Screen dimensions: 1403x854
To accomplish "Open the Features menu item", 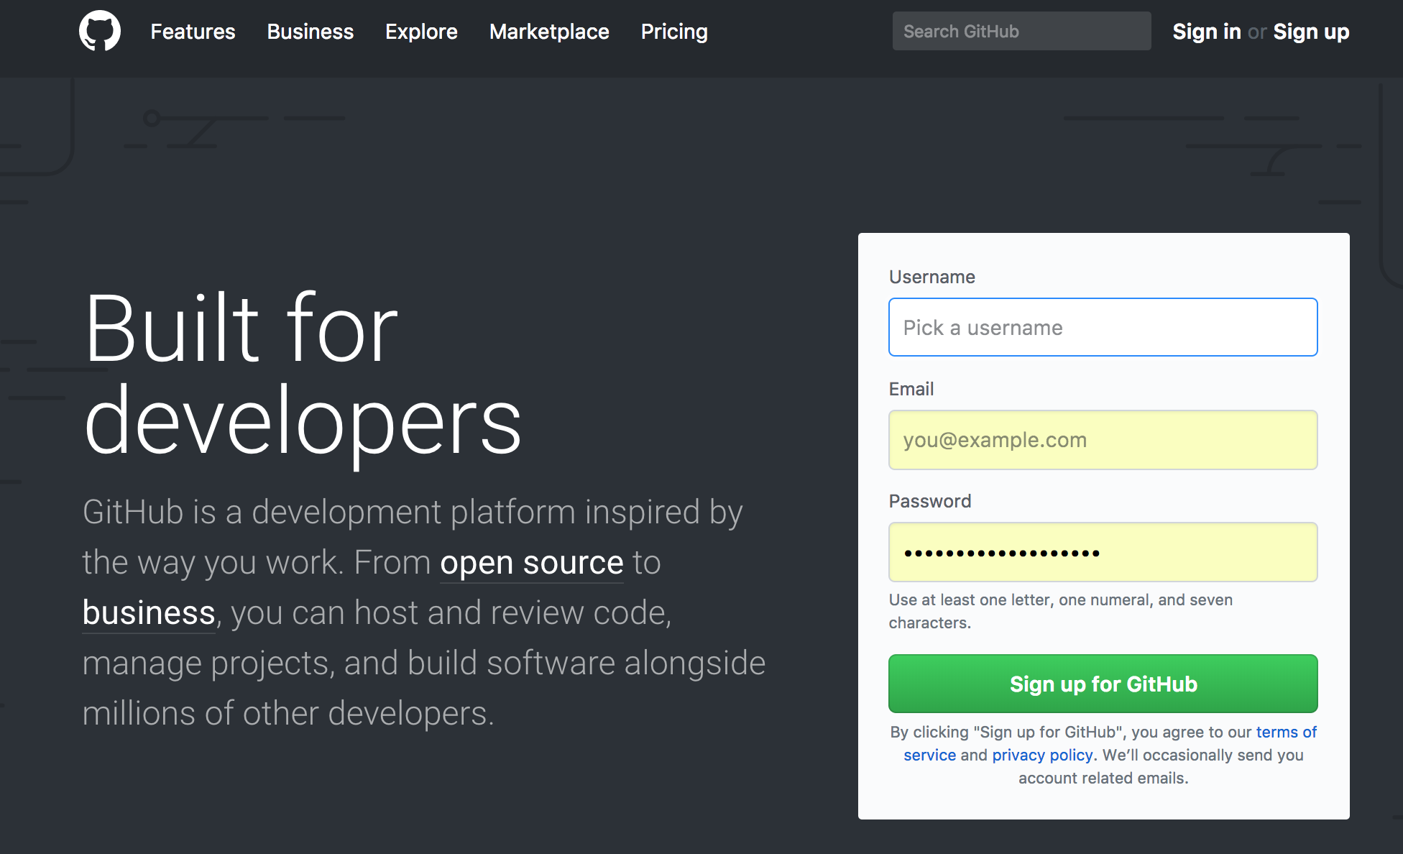I will [x=193, y=32].
